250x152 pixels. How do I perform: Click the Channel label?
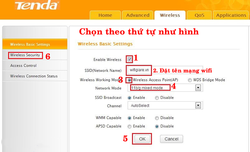114,106
